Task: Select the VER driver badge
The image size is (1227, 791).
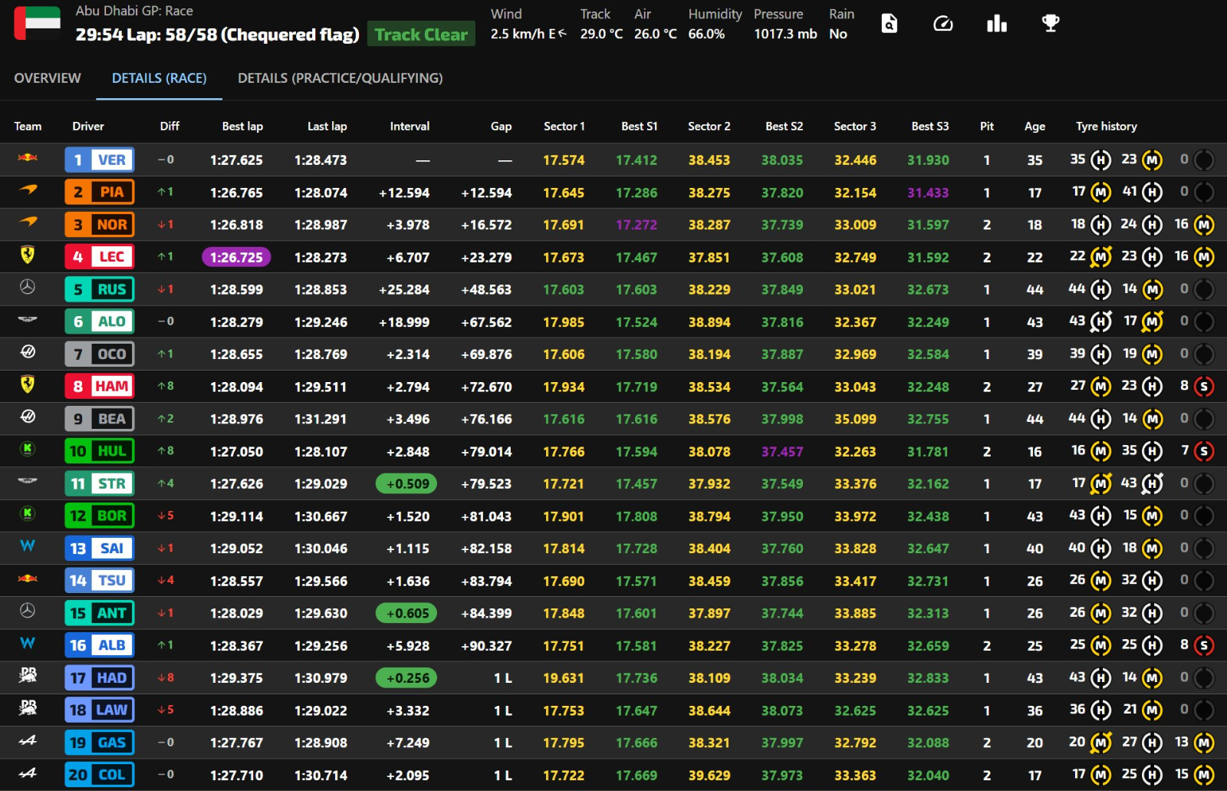Action: click(x=100, y=160)
